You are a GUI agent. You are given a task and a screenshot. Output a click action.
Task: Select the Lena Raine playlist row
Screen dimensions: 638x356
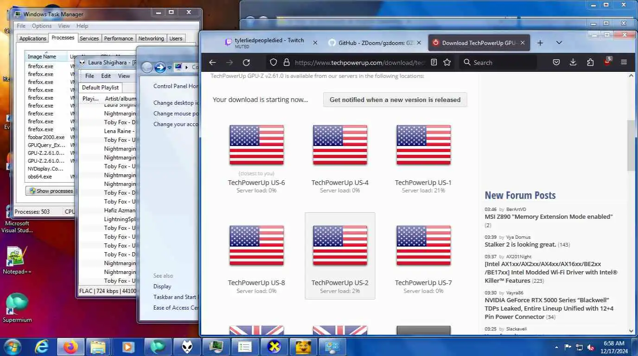[108, 131]
